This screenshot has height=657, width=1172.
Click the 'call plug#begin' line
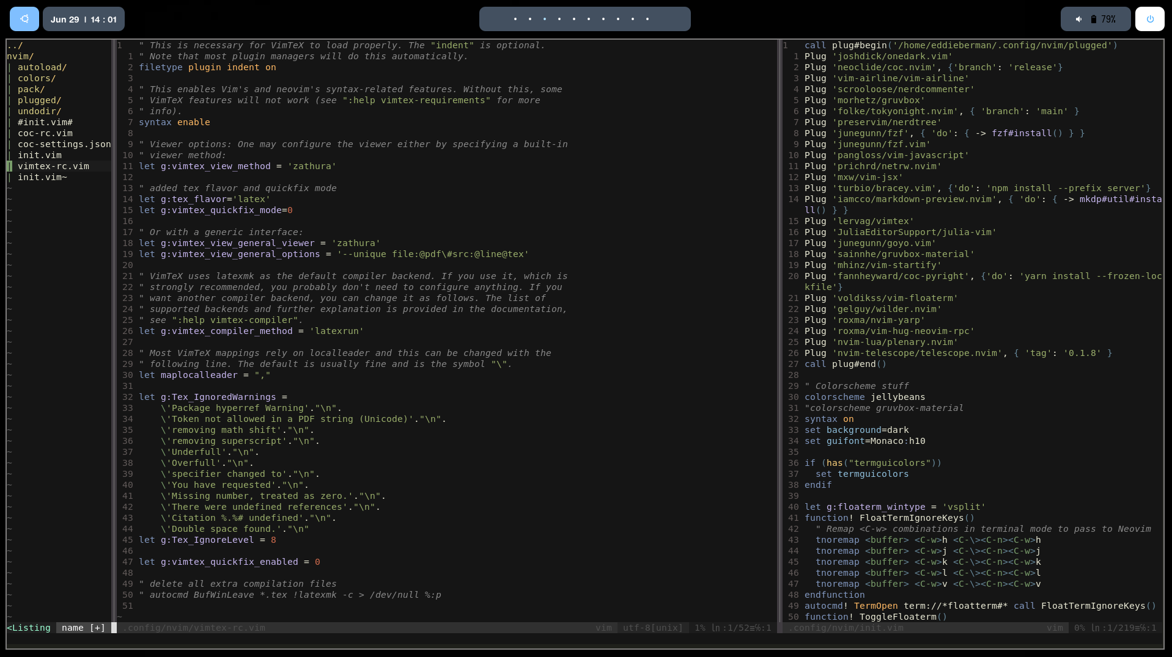(x=961, y=45)
